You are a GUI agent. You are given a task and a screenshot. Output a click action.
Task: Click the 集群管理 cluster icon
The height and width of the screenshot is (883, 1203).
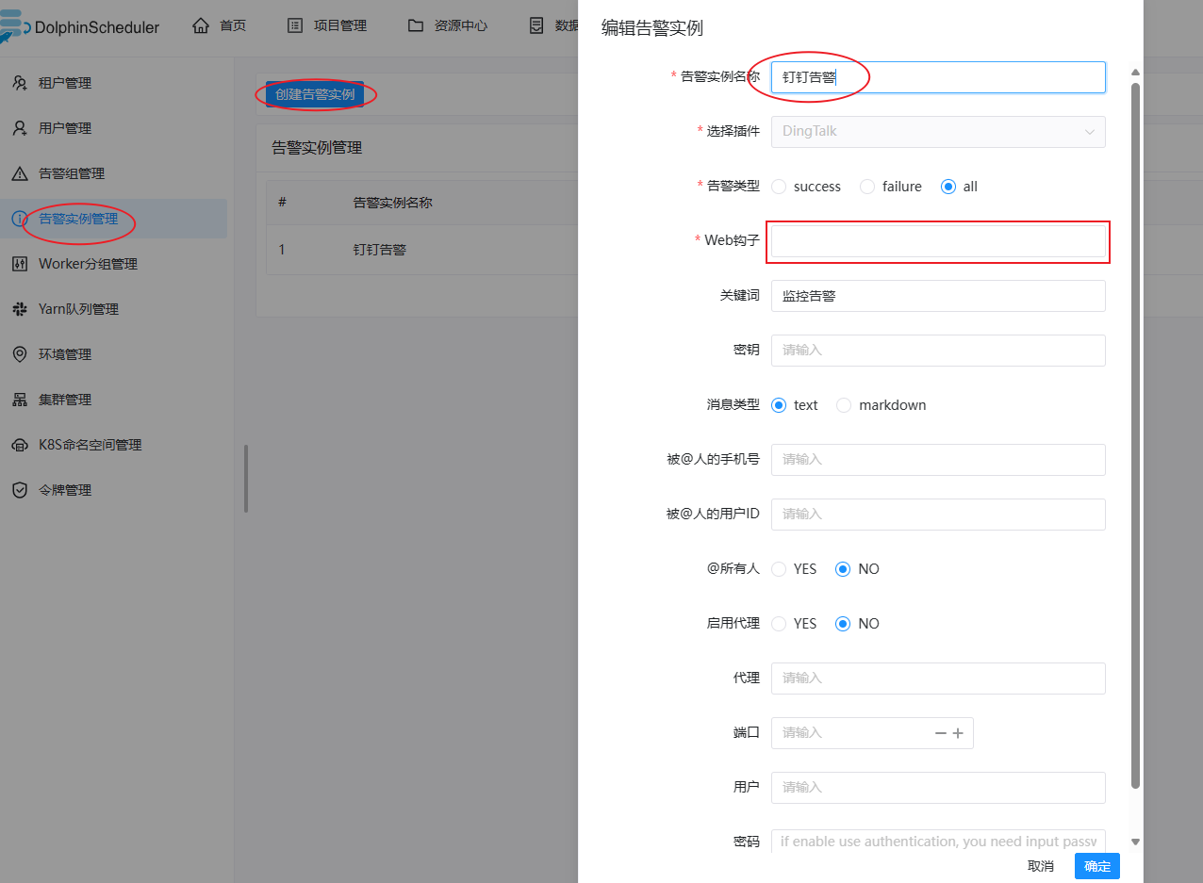(20, 400)
